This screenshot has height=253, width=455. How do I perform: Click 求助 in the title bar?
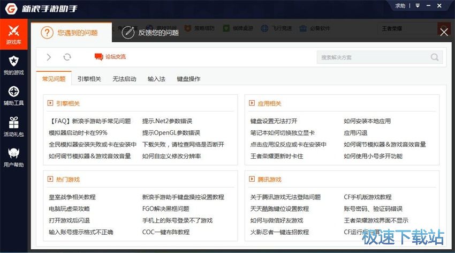[400, 5]
